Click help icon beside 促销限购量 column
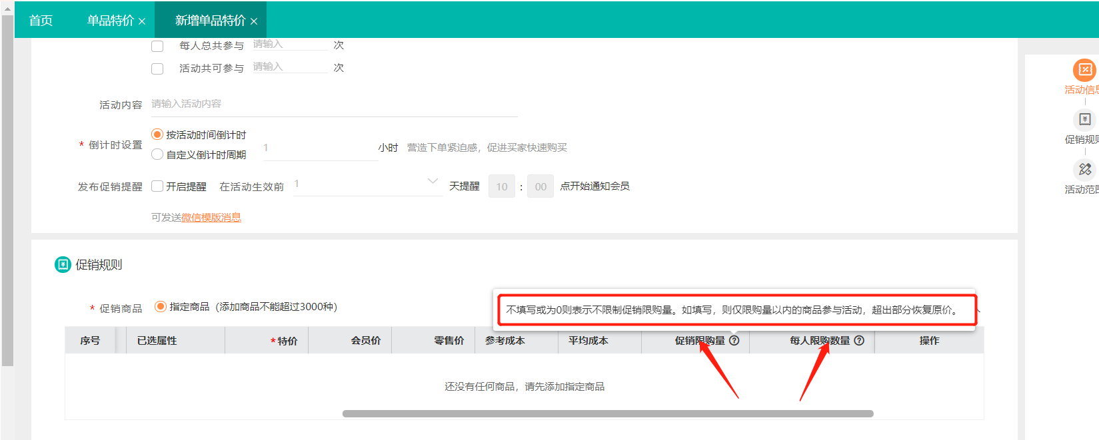 point(734,341)
